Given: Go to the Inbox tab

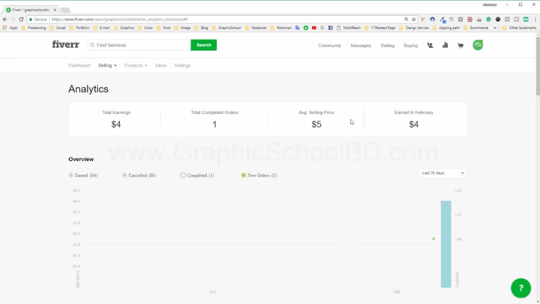Looking at the screenshot, I should pos(161,65).
